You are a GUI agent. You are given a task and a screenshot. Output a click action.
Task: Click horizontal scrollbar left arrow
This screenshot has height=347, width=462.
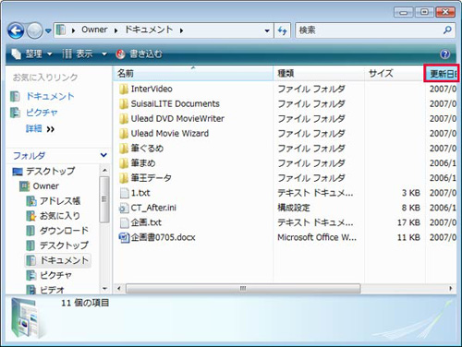(119, 288)
